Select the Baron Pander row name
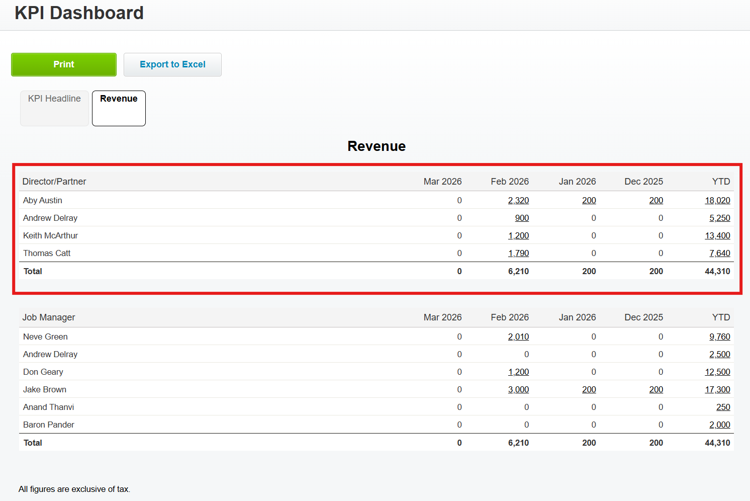Screen dimensions: 750x501 point(49,425)
